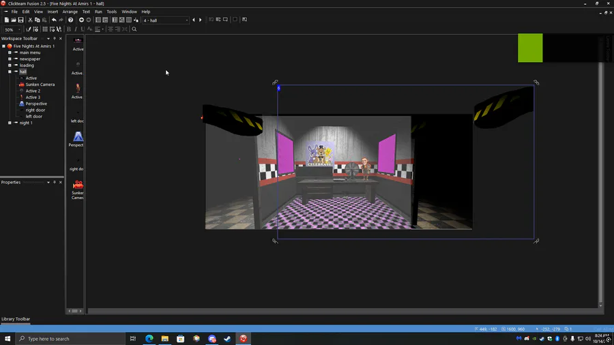Open the Edit menu
614x345 pixels.
[26, 12]
